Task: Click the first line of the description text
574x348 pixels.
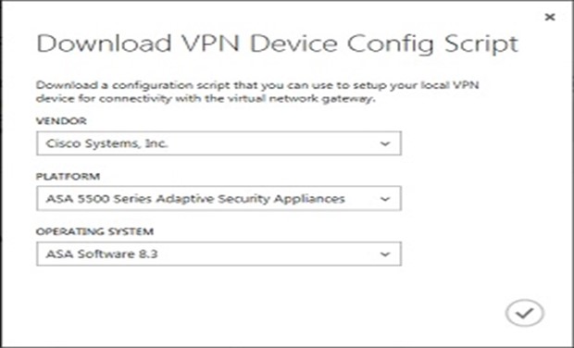Action: tap(257, 86)
